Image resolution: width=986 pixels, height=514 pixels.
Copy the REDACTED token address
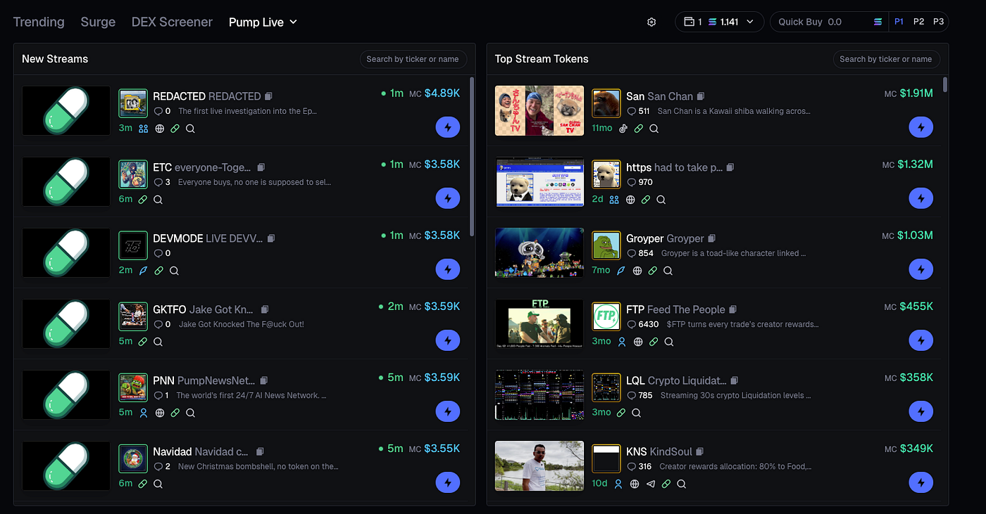pyautogui.click(x=268, y=96)
